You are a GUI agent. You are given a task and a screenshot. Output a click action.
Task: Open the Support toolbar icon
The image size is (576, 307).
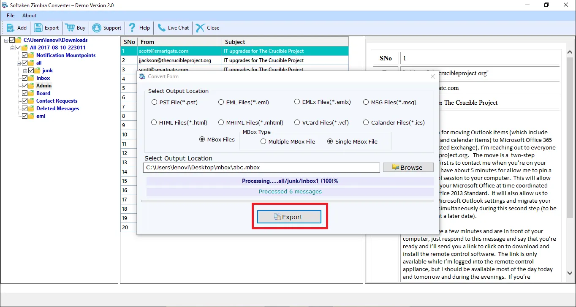coord(97,28)
